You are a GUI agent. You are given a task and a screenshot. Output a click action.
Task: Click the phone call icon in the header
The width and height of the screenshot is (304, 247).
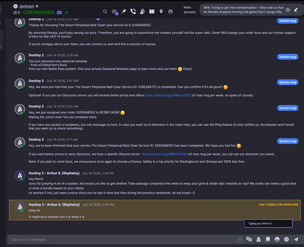pyautogui.click(x=133, y=12)
